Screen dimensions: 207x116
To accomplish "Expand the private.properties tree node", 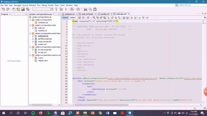I will click(x=33, y=50).
